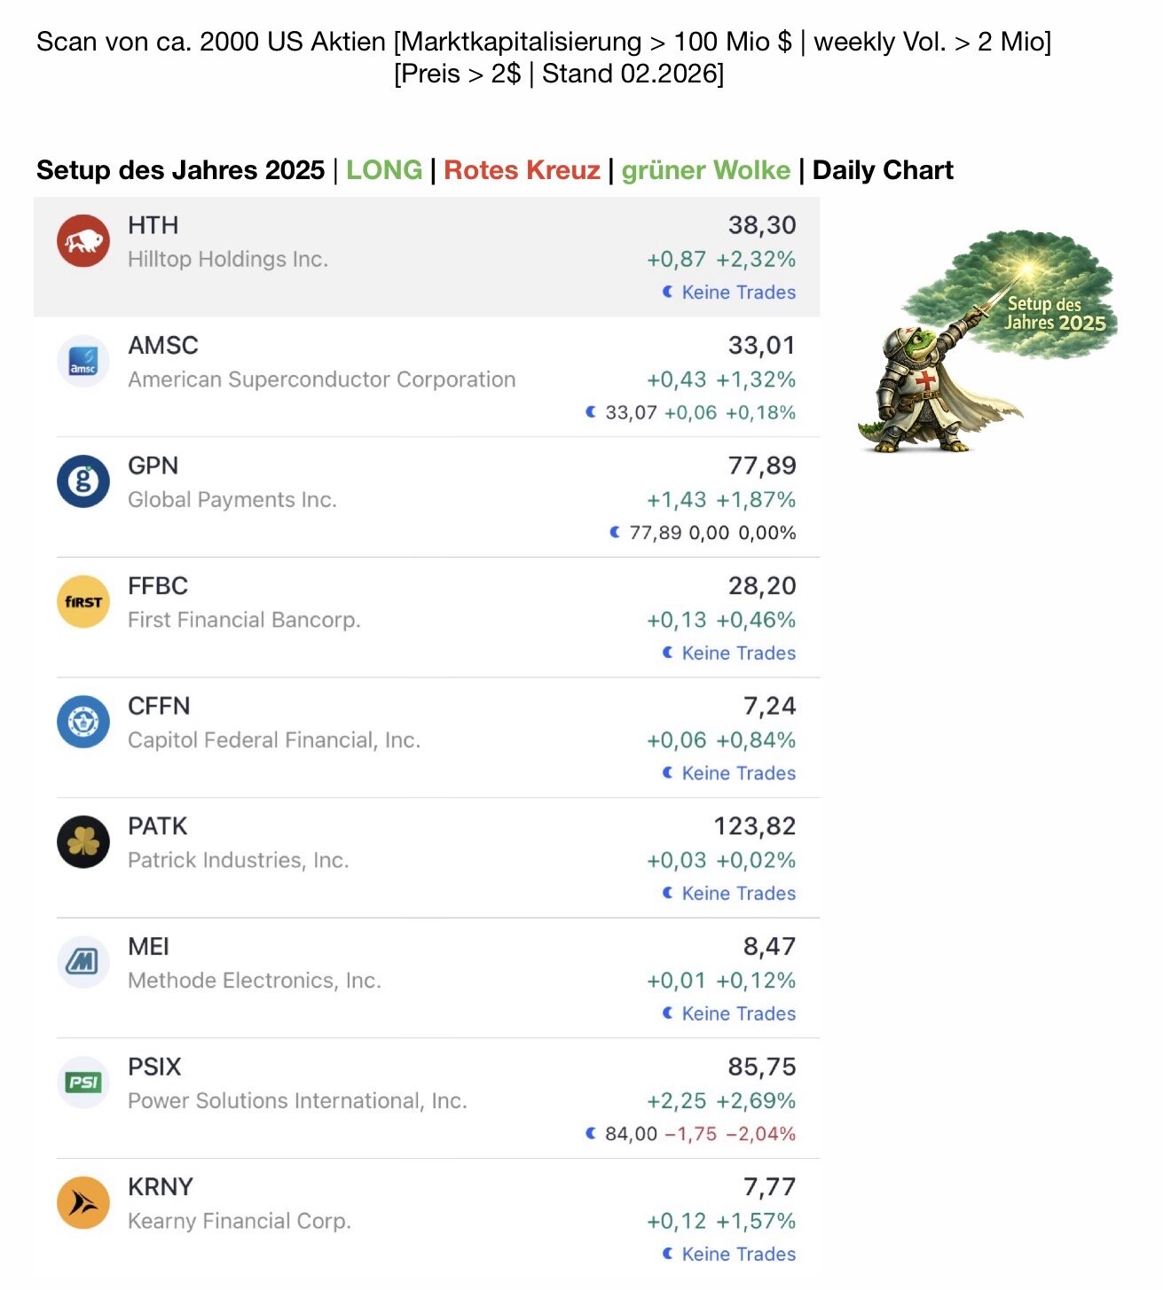Click the AMSC company logo icon
1163x1290 pixels.
point(83,362)
